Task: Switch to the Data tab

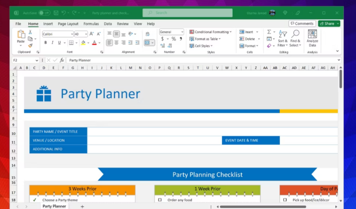Action: click(108, 24)
